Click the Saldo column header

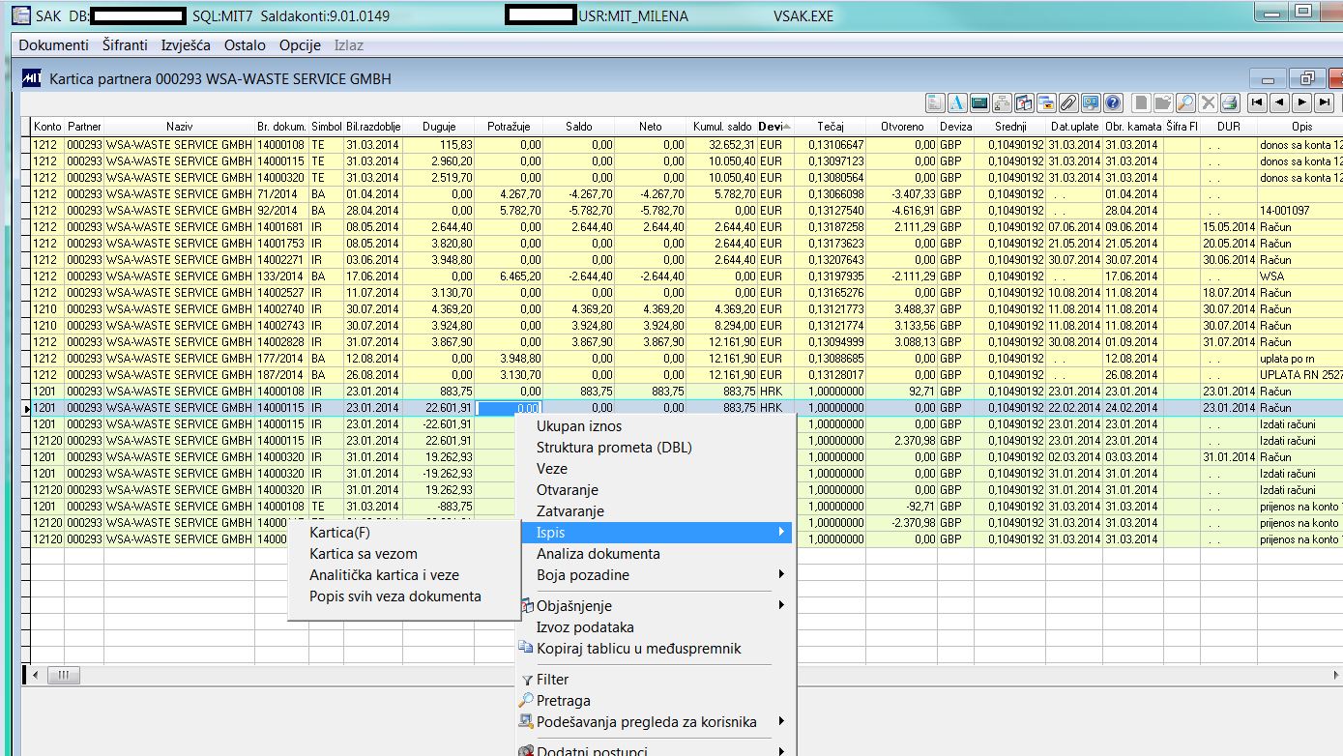[x=578, y=127]
